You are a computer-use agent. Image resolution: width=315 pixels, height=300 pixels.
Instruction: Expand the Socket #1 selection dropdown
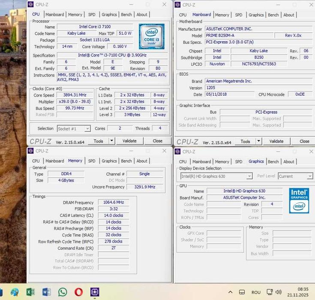87,129
